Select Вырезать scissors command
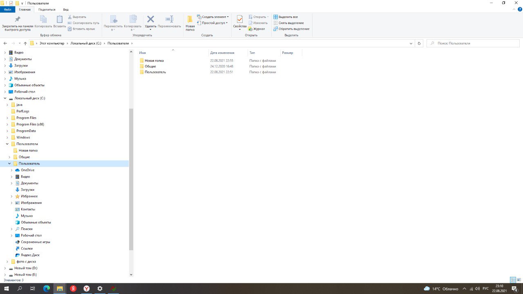523x294 pixels. click(x=77, y=17)
